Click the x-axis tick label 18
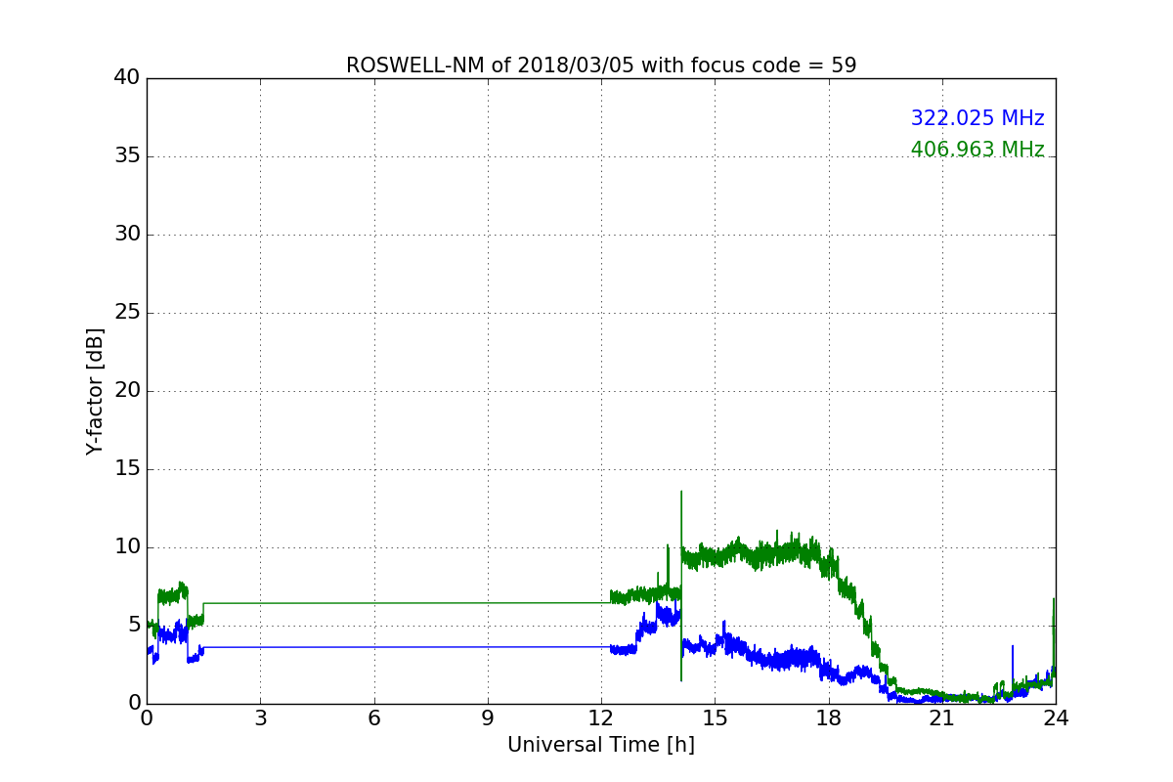 [x=829, y=717]
